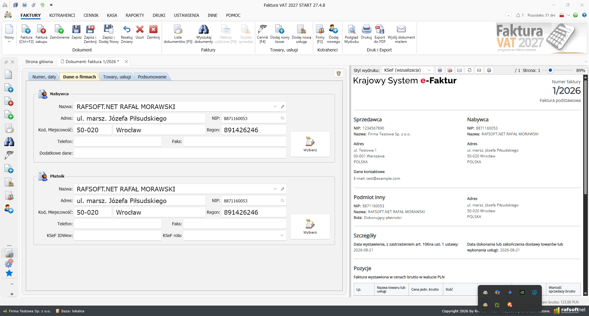The width and height of the screenshot is (589, 316).
Task: Open Lista dokumentów [F5]
Action: click(178, 34)
